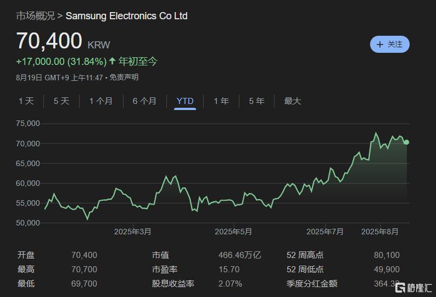Select the YTD time range tab
436x297 pixels.
[185, 101]
